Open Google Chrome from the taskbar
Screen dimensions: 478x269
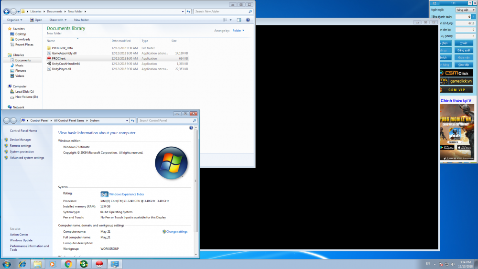(x=68, y=264)
